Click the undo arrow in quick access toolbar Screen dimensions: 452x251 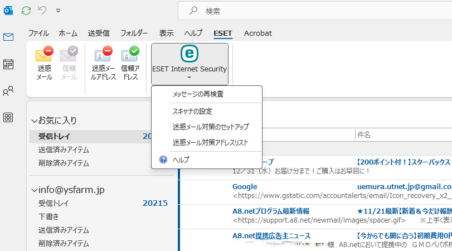click(x=42, y=11)
